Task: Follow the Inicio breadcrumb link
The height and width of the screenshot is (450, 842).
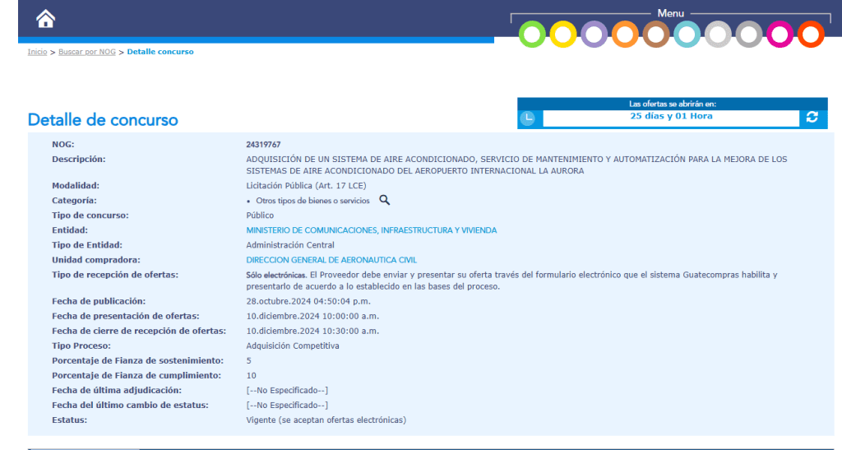Action: 37,52
